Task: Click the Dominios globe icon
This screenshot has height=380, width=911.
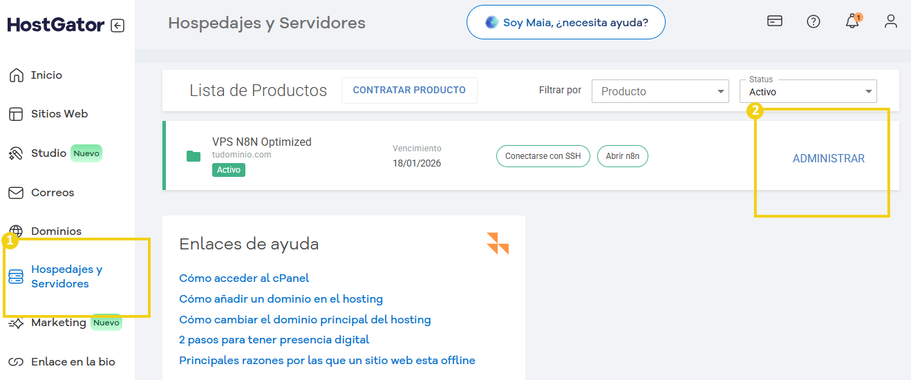Action: pos(16,231)
